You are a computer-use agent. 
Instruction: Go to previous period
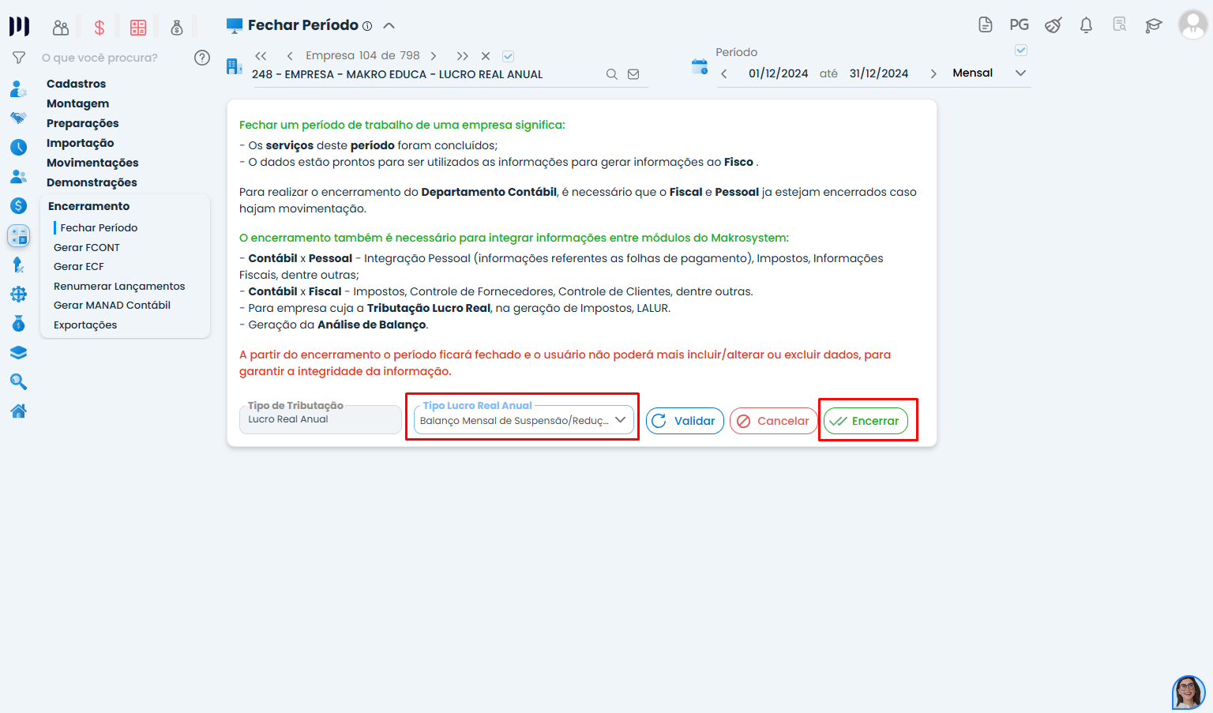tap(724, 73)
